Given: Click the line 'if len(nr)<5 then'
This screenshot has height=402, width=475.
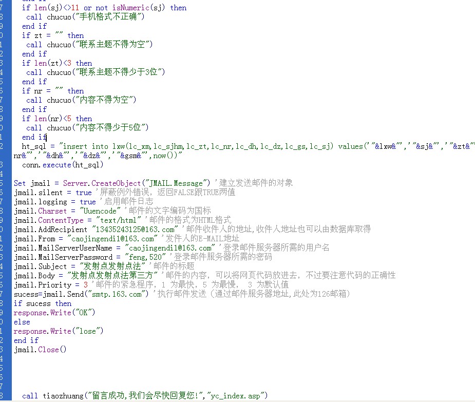Looking at the screenshot, I should click(57, 119).
